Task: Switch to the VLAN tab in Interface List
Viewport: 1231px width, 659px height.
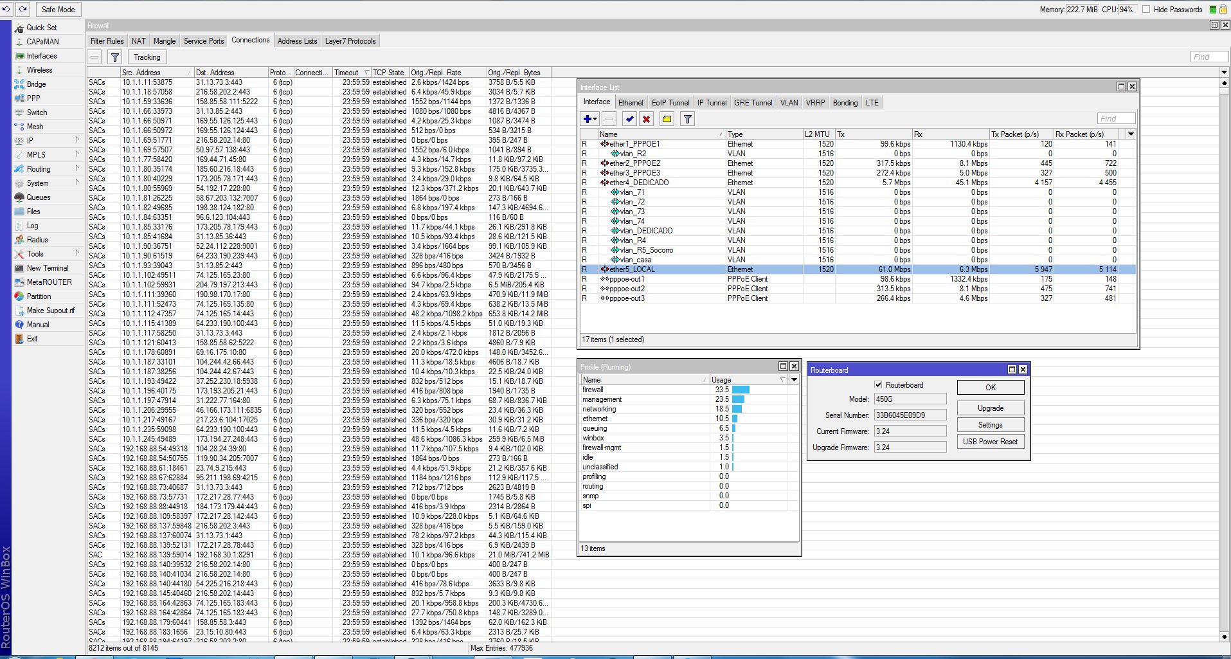Action: 789,102
